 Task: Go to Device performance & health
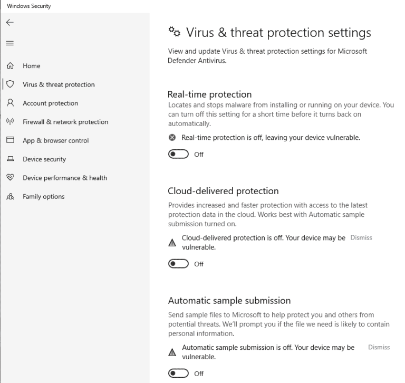coord(65,178)
